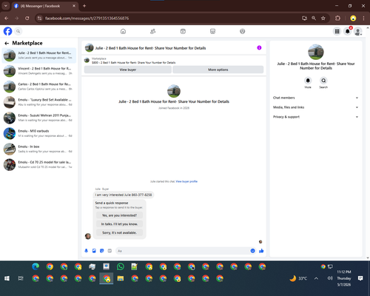Open Chrome three-dot menu
This screenshot has width=370, height=296.
(x=363, y=18)
